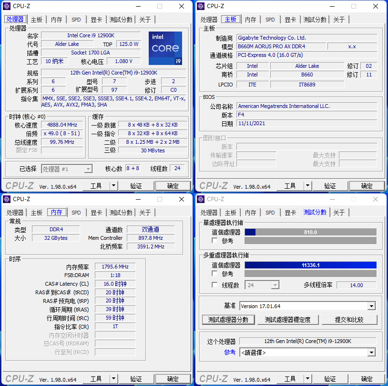Screen dimensions: 388x386
Task: Select the SPD tab in the benchmark window
Action: pyautogui.click(x=270, y=213)
